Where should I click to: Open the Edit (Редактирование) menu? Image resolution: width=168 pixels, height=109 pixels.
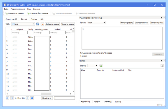pyautogui.click(x=18, y=9)
